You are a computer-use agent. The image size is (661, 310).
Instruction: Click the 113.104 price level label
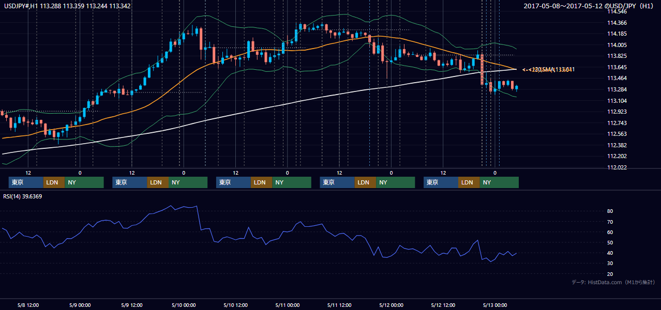pyautogui.click(x=617, y=101)
